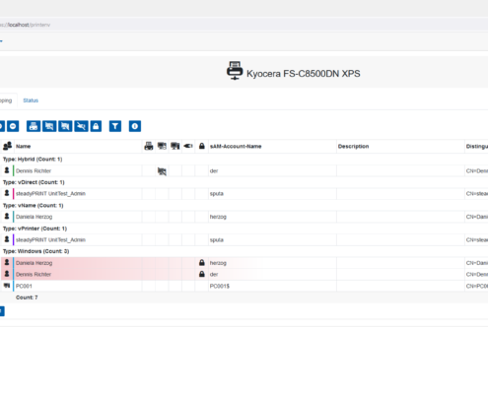Select highlighted Daniela Herzog under Type: Windows
Viewport: 488px width, 394px height.
tap(34, 263)
